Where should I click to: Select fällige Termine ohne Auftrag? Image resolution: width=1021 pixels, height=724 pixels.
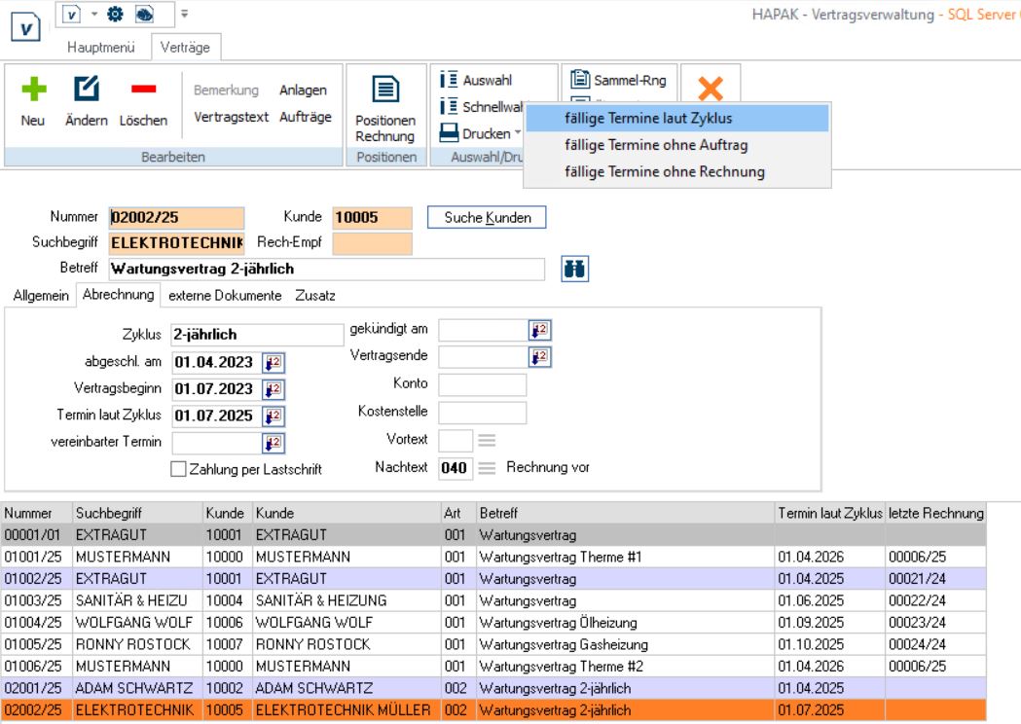point(656,145)
